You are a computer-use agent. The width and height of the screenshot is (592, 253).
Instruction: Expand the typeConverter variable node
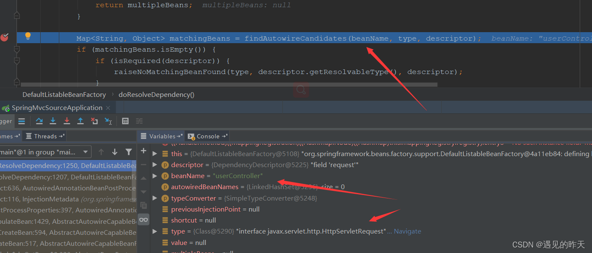(155, 198)
